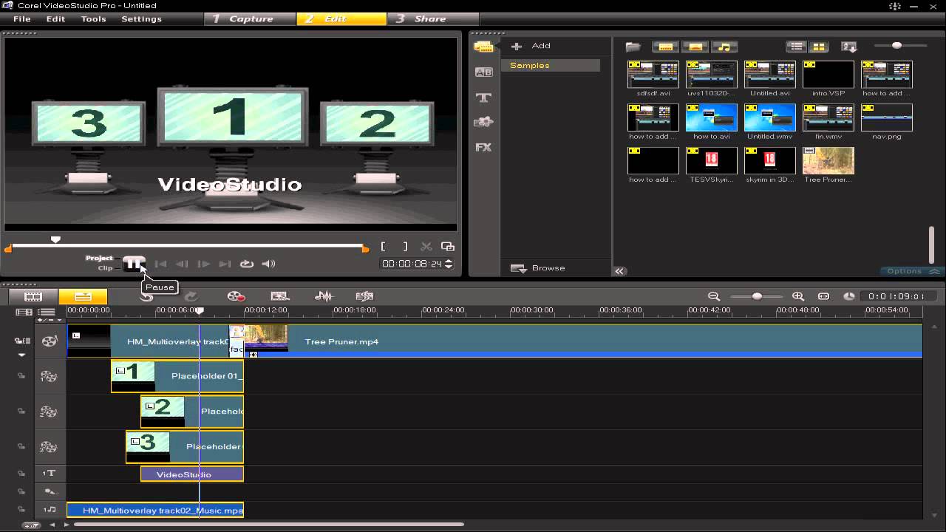This screenshot has height=532, width=946.
Task: Switch to the Capture step tab
Action: [x=250, y=18]
